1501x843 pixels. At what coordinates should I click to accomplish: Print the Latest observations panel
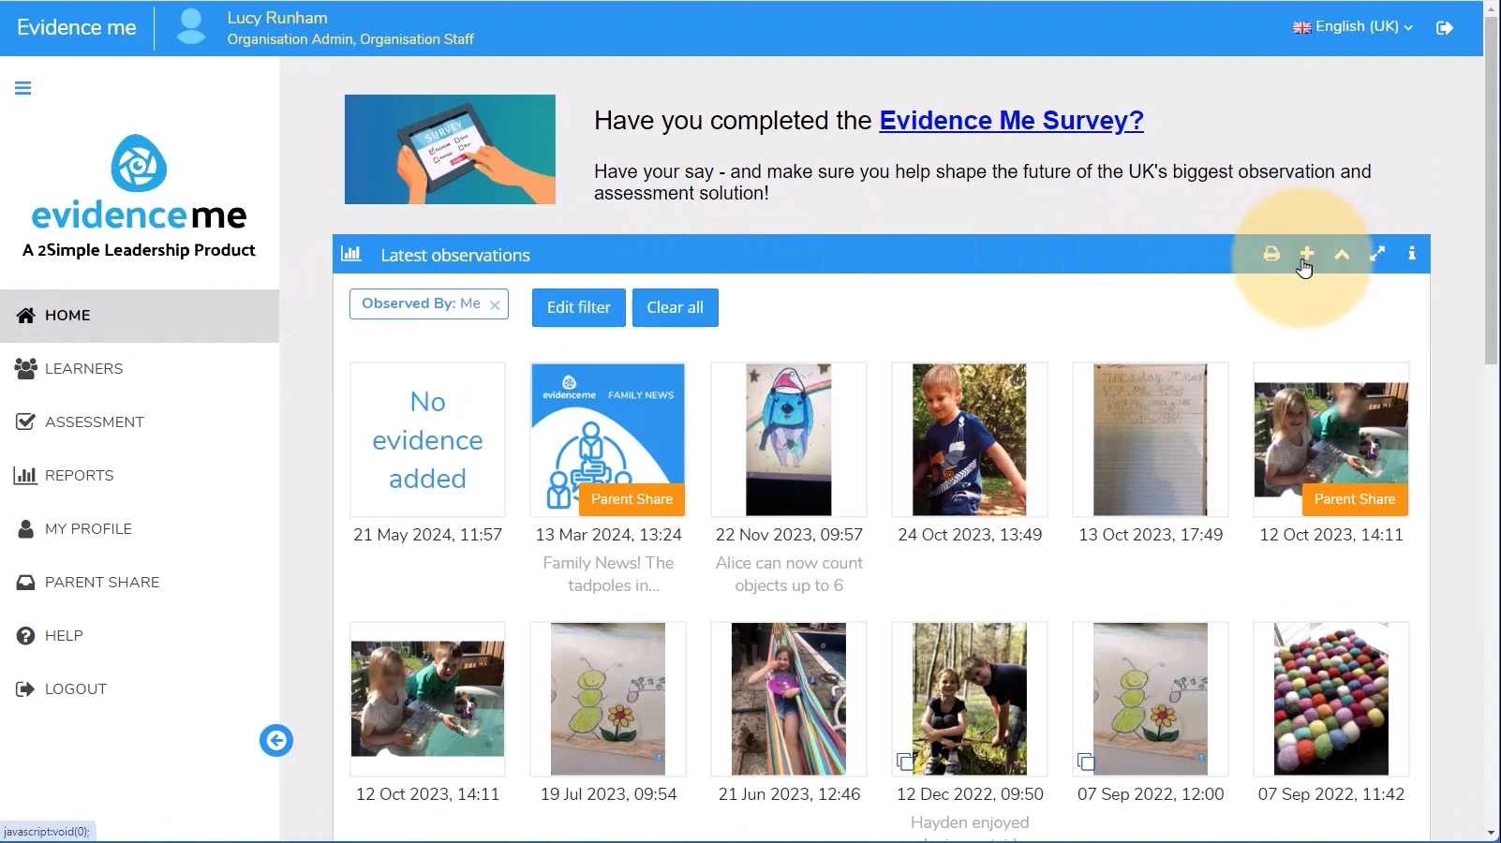pyautogui.click(x=1271, y=254)
